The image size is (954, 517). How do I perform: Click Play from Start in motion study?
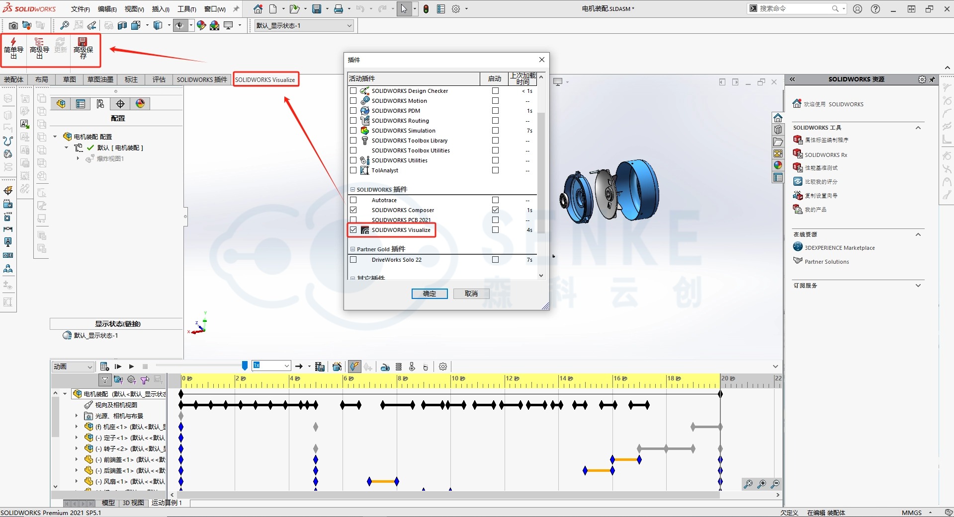coord(118,367)
